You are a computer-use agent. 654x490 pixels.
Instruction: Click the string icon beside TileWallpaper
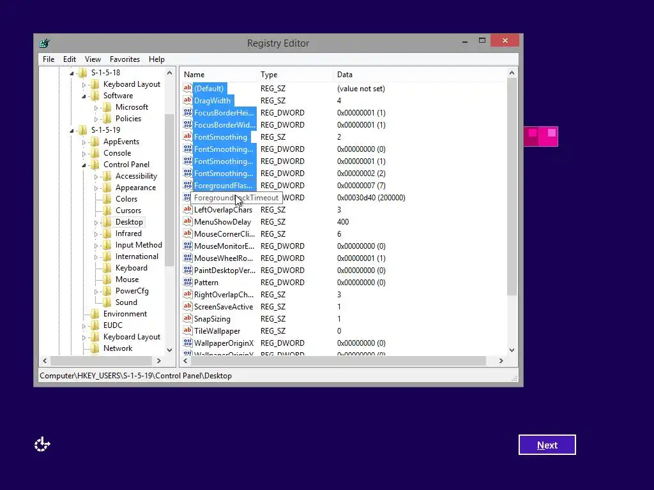coord(188,330)
